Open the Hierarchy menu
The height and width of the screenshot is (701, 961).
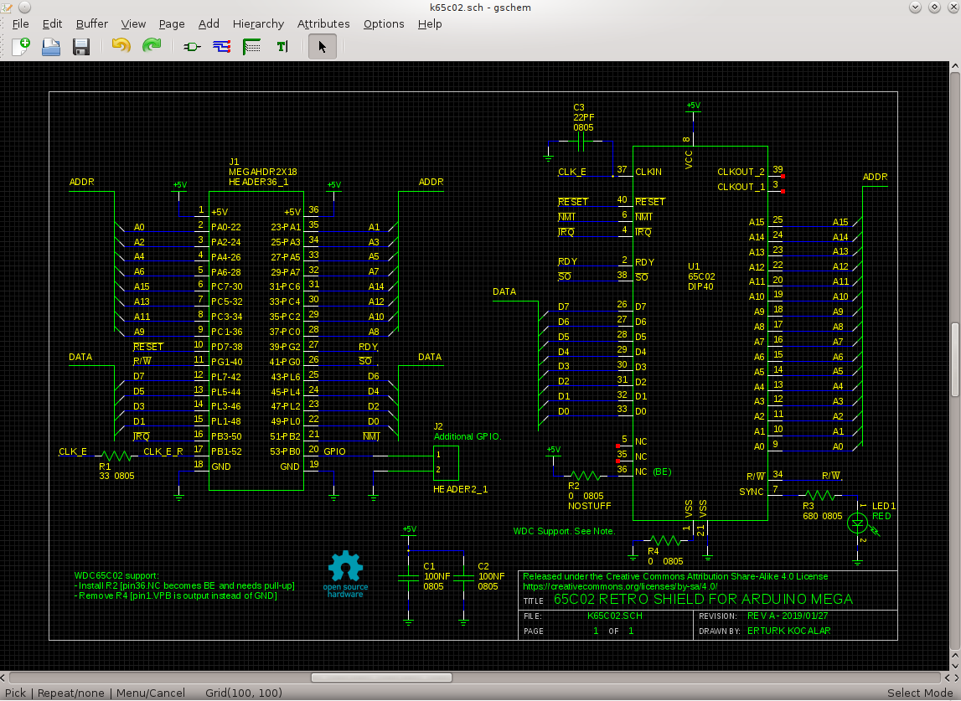tap(258, 24)
